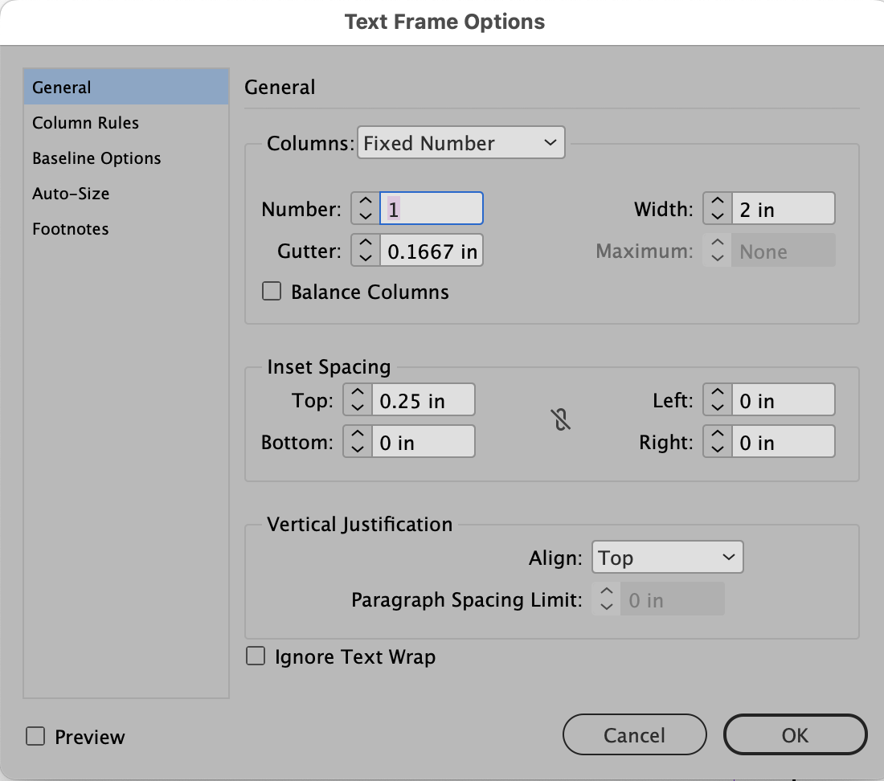Screen dimensions: 884x781
Task: Confirm changes with OK
Action: (794, 734)
